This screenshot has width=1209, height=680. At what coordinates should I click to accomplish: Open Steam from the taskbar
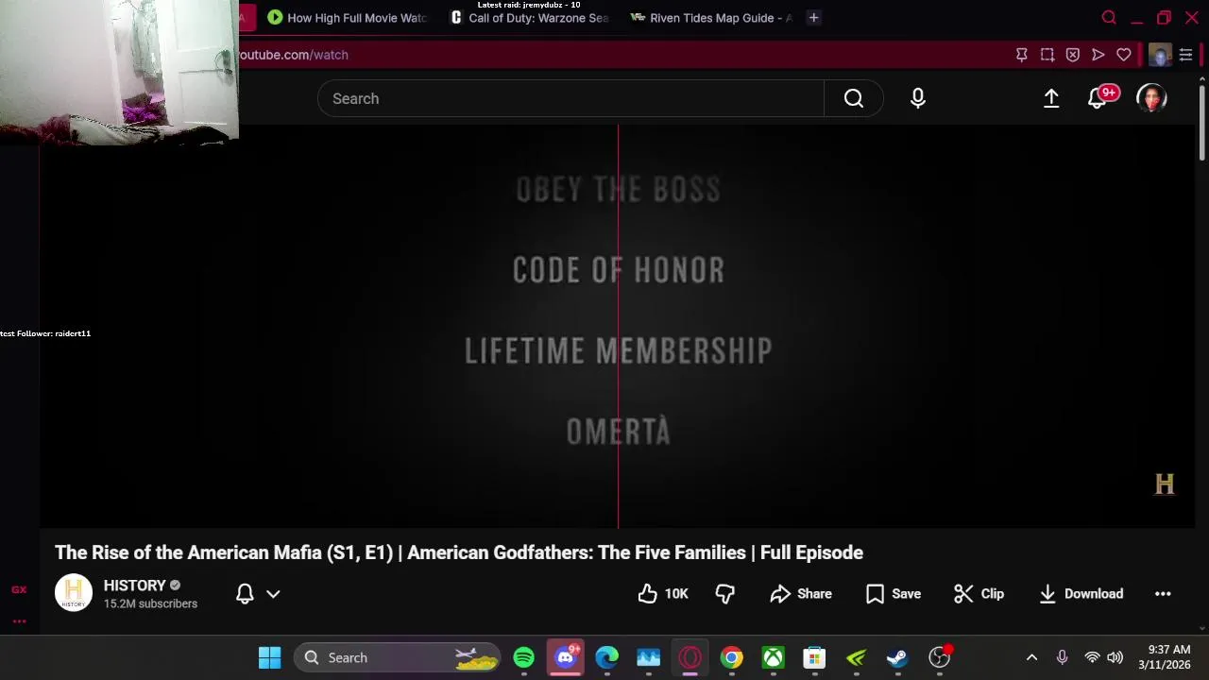[897, 657]
